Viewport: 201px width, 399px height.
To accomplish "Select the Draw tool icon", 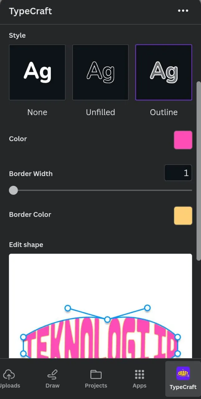I will point(52,374).
